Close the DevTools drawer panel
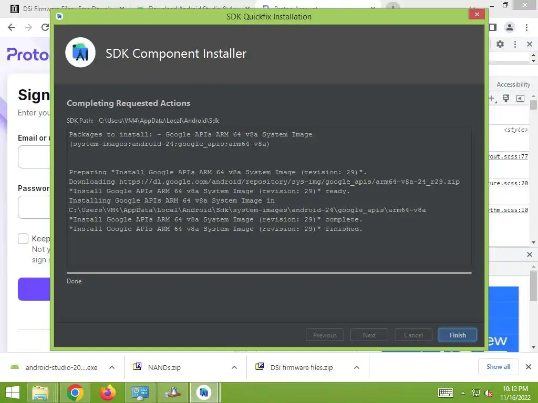Viewport: 538px width, 403px height. (530, 254)
